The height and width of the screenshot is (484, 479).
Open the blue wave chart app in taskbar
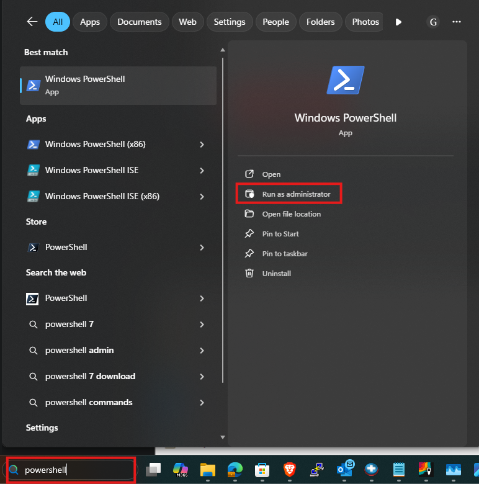point(454,470)
